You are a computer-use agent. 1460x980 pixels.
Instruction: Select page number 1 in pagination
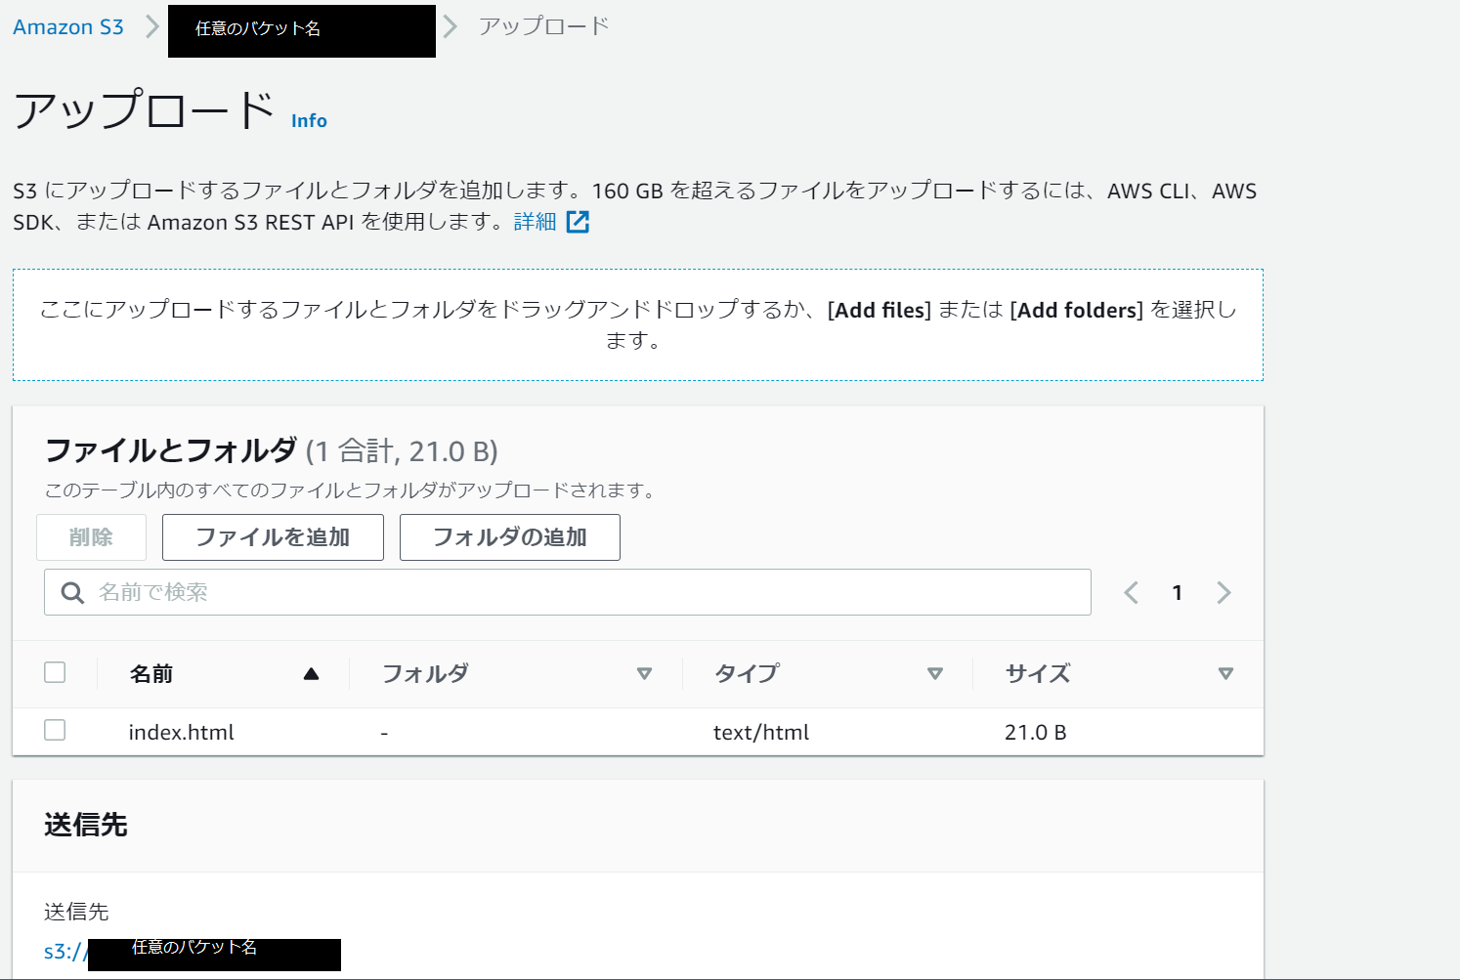tap(1178, 592)
